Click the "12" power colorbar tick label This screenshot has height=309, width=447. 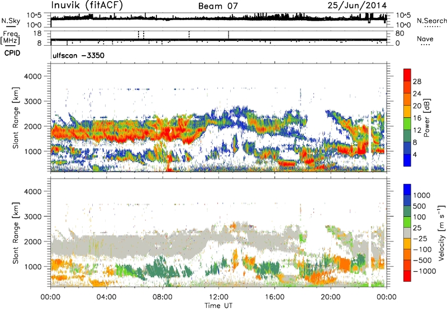[417, 131]
